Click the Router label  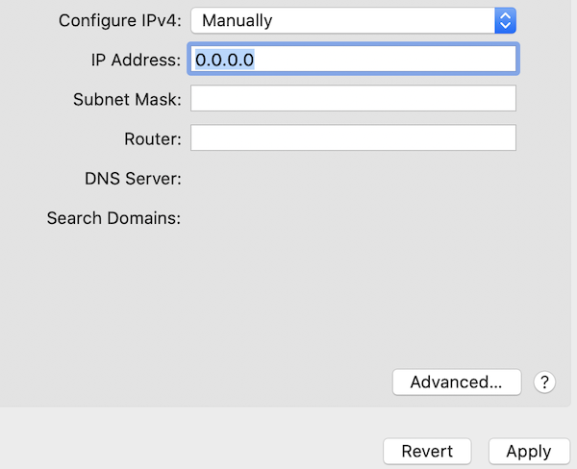pyautogui.click(x=153, y=139)
